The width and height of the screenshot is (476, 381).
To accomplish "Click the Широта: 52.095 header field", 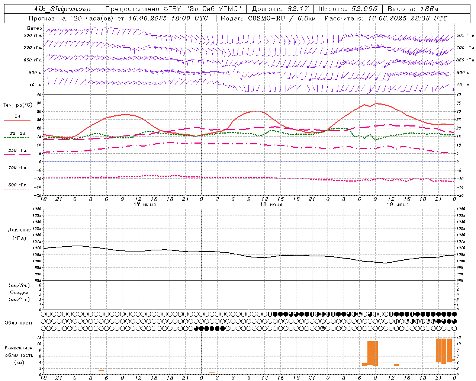I will (x=348, y=9).
